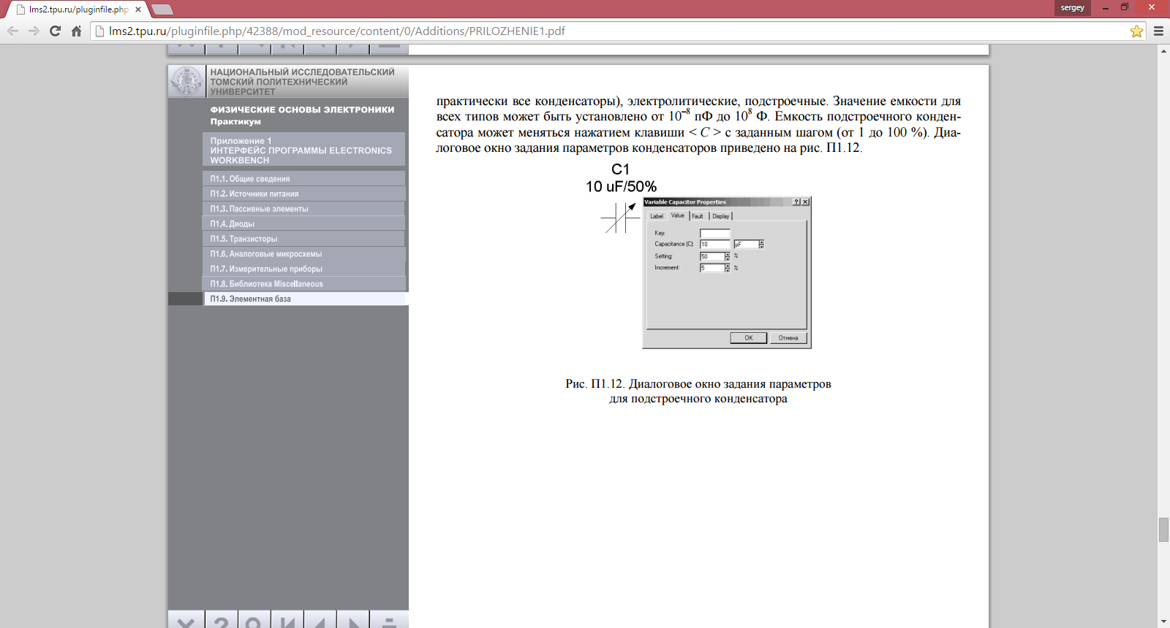Open section П1.2. Источники питания
Viewport: 1170px width, 628px height.
pos(303,194)
